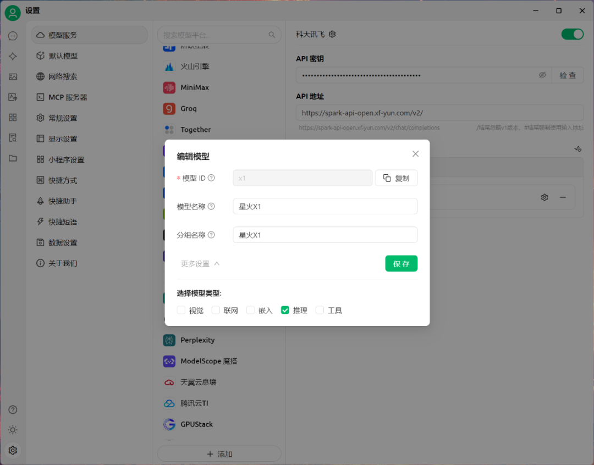Switch theme with the sun icon

(x=13, y=430)
